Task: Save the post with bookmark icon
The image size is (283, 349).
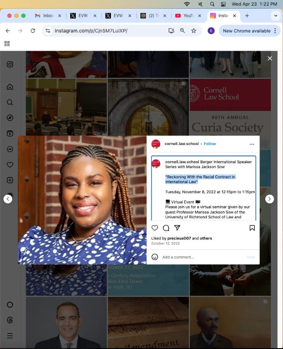Action: click(x=252, y=228)
